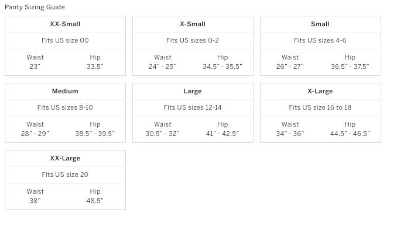The image size is (397, 231).
Task: Click 'Fits US sizes 0-2' text
Action: [x=193, y=40]
